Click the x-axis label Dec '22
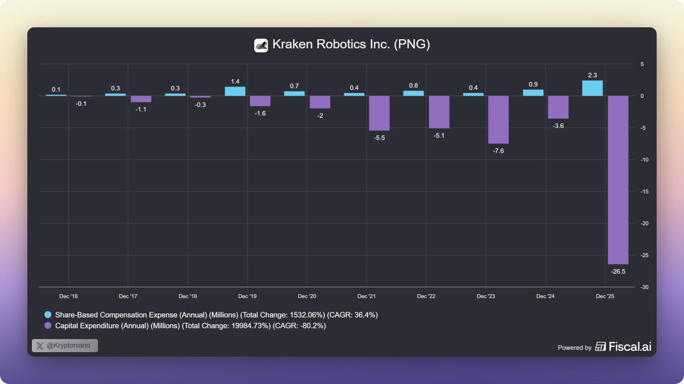The width and height of the screenshot is (684, 384). click(x=426, y=296)
